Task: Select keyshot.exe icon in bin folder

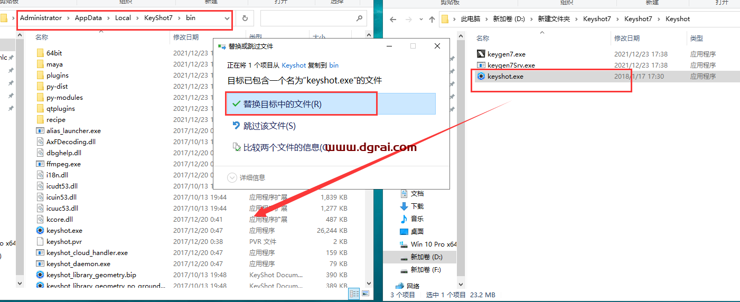Action: 40,230
